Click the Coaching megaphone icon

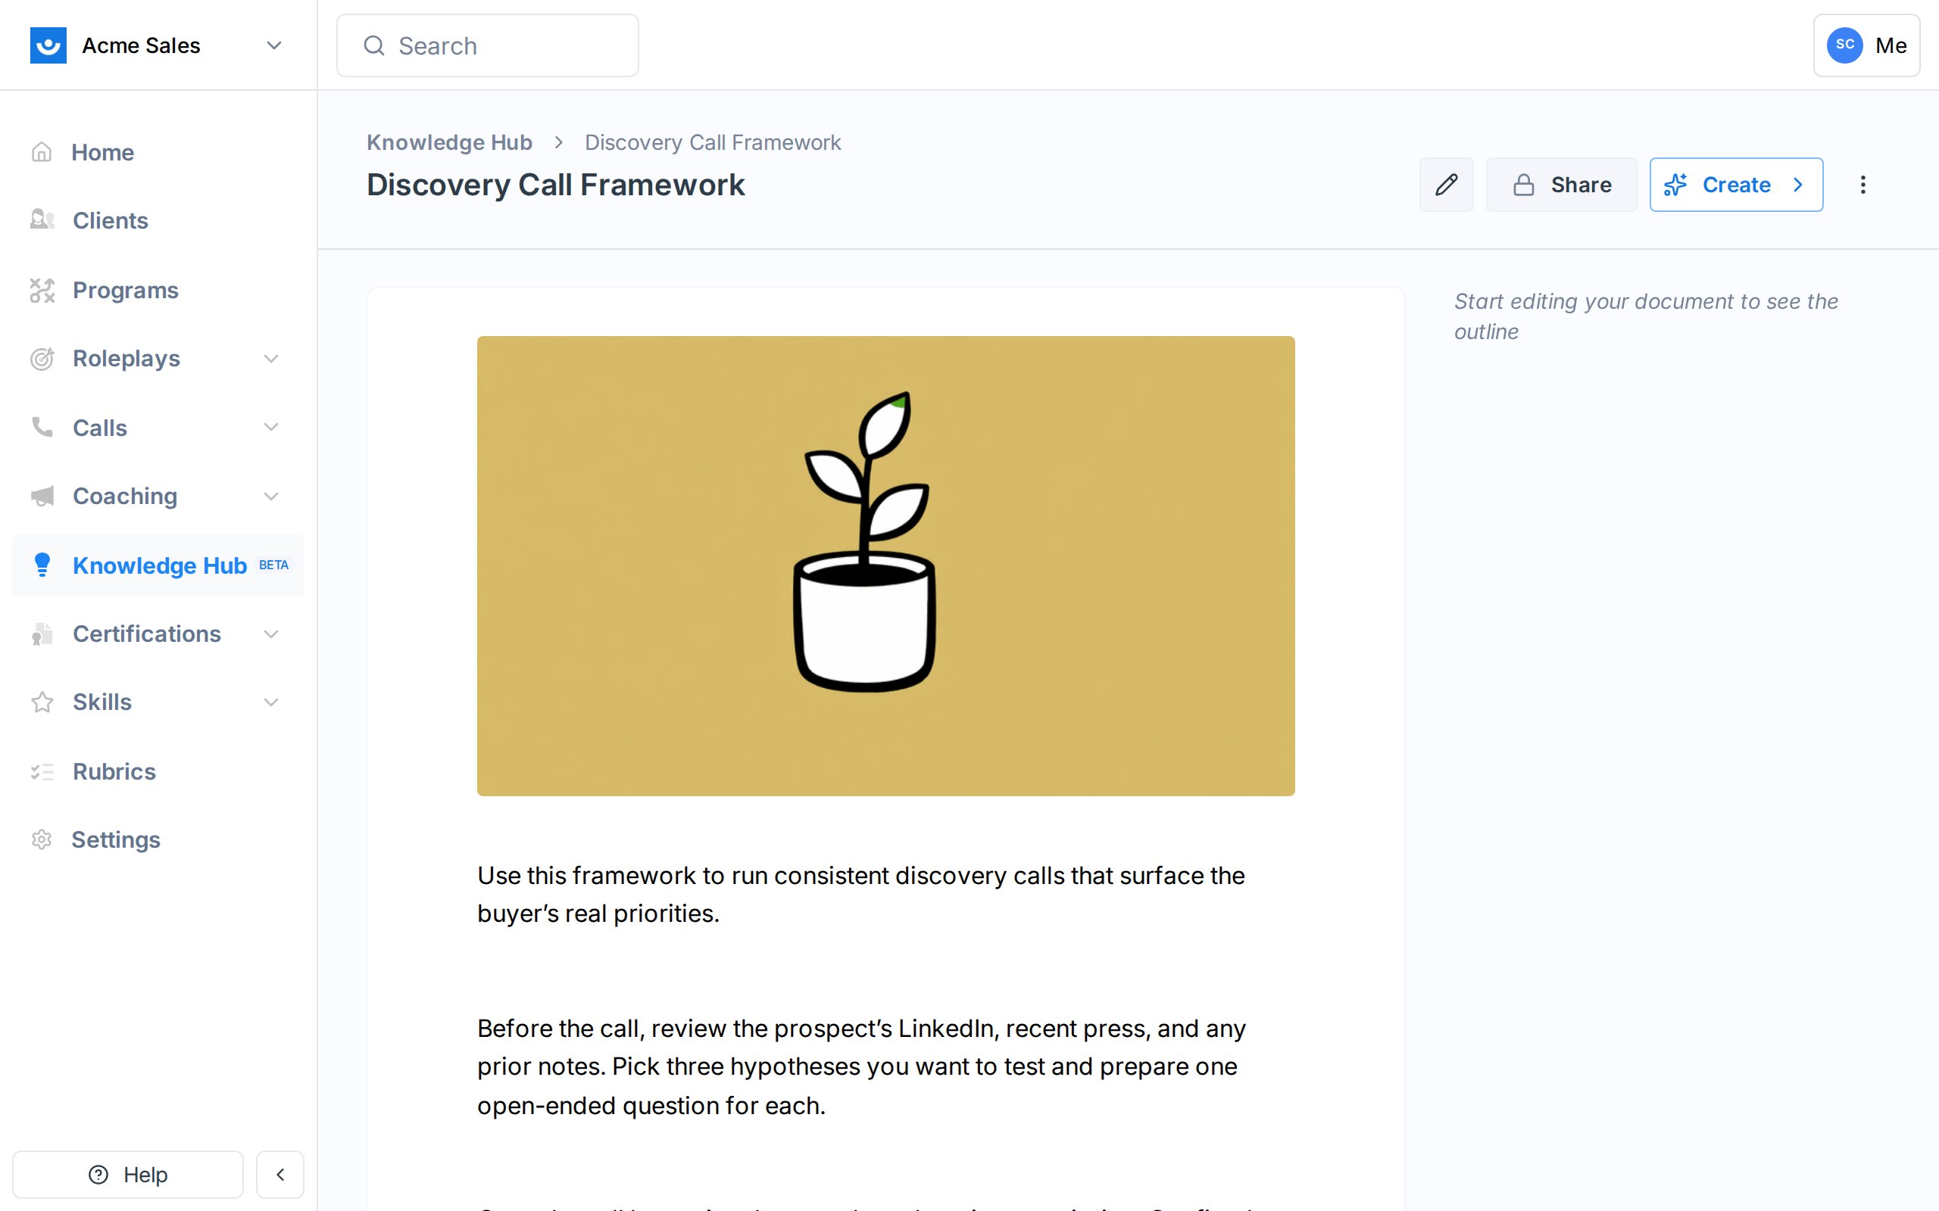(42, 497)
